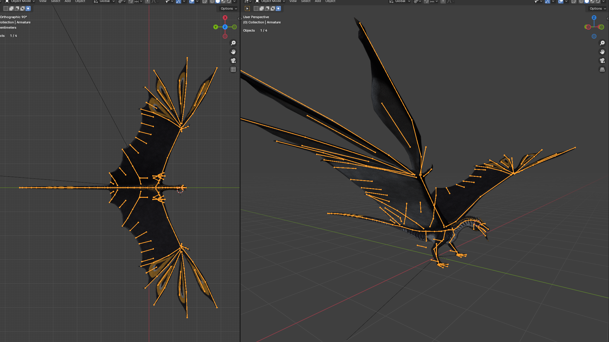Click the Move view hand icon in the right viewport
609x342 pixels.
602,51
